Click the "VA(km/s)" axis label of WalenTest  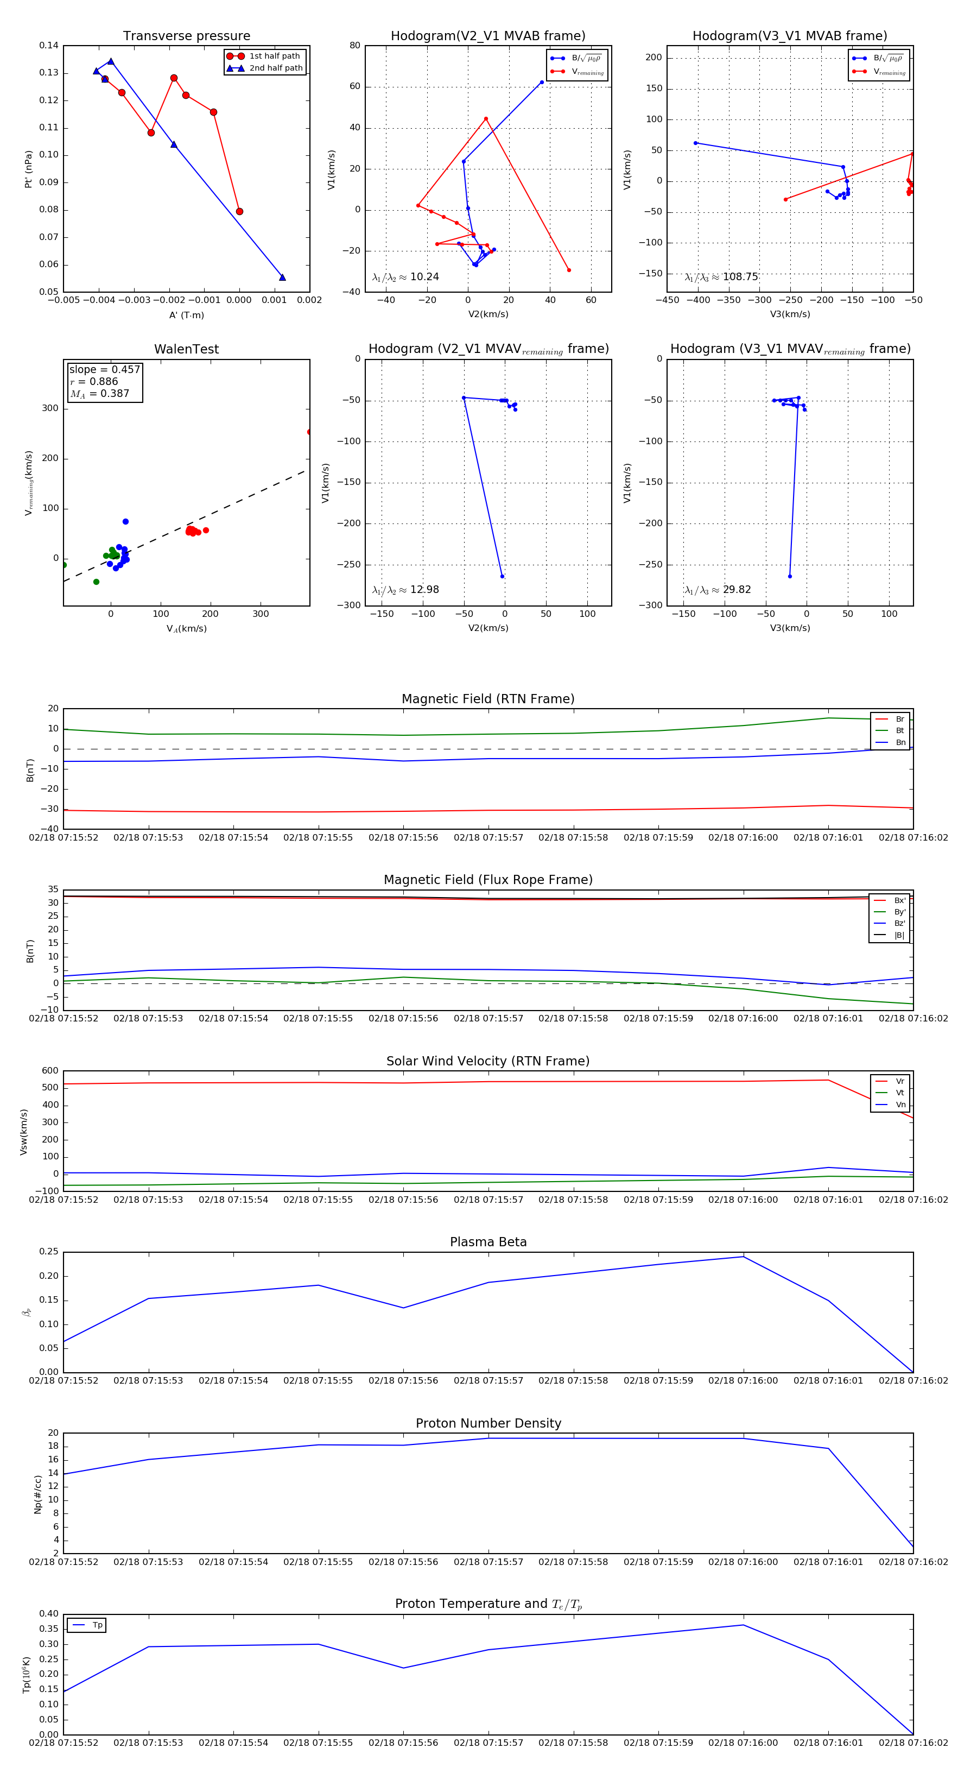186,629
